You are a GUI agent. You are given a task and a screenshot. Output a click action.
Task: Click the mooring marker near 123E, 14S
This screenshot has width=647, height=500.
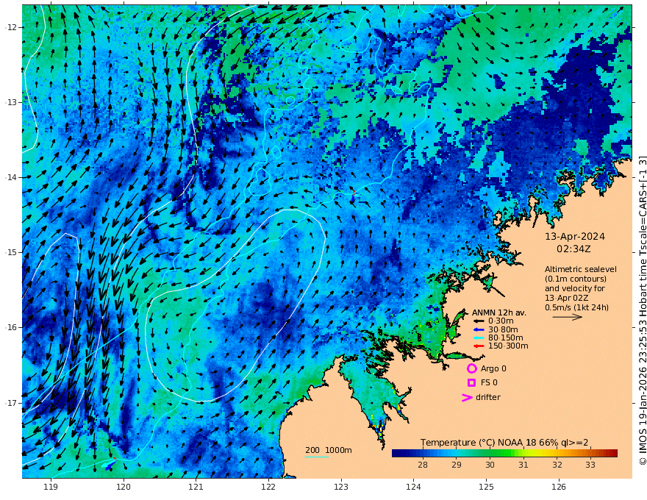tap(353, 197)
